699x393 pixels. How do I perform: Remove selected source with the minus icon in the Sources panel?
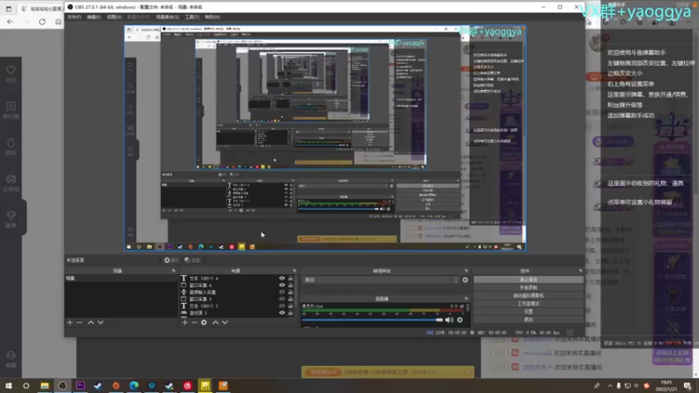[194, 322]
